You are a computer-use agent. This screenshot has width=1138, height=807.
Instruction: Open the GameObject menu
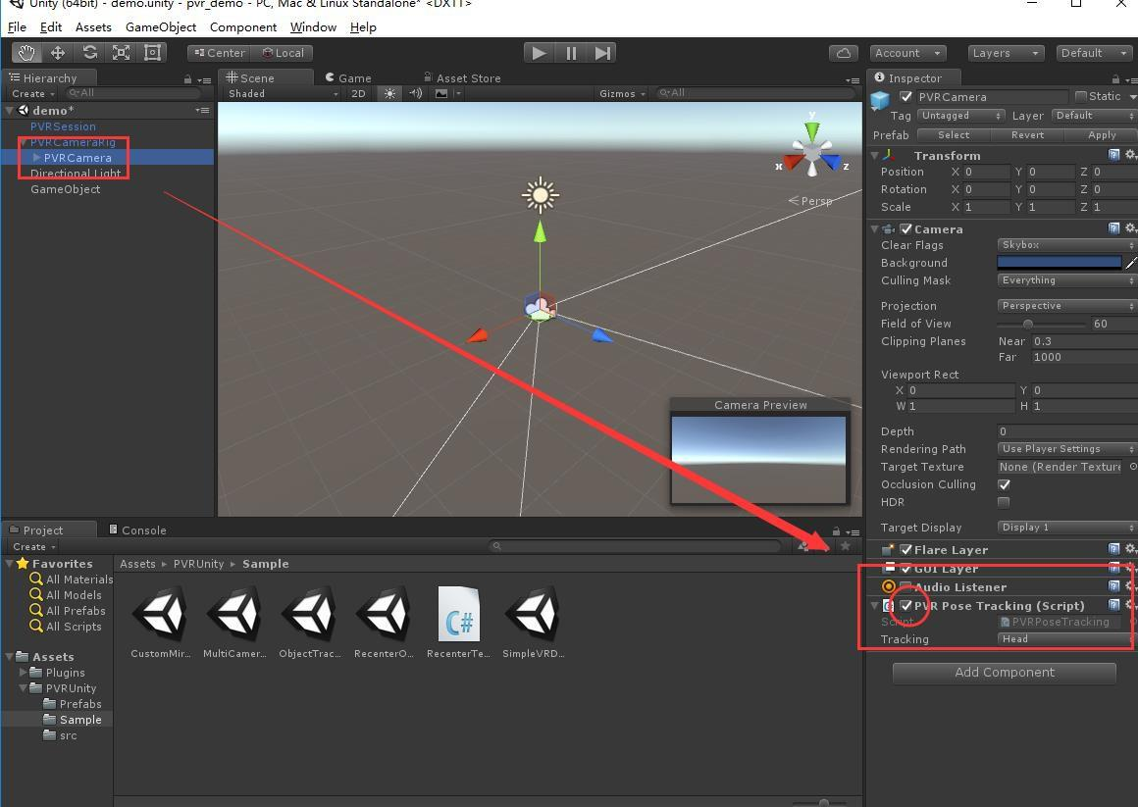[161, 26]
